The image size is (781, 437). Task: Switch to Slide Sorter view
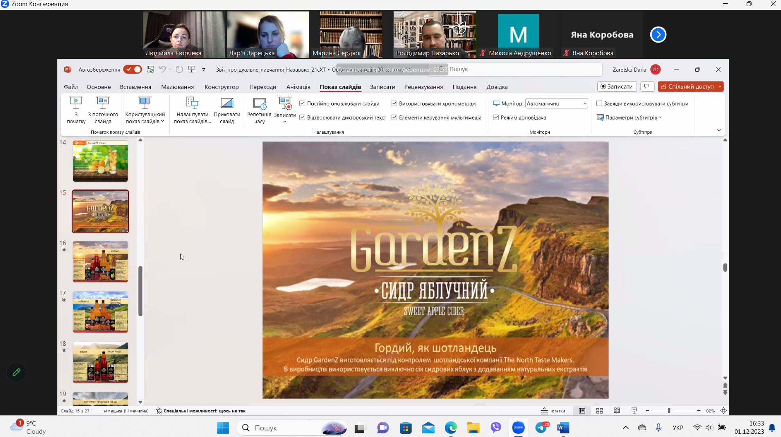tap(600, 411)
